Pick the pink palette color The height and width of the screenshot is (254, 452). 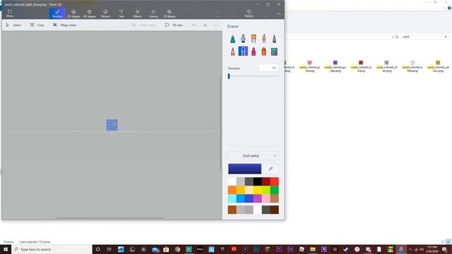[266, 198]
